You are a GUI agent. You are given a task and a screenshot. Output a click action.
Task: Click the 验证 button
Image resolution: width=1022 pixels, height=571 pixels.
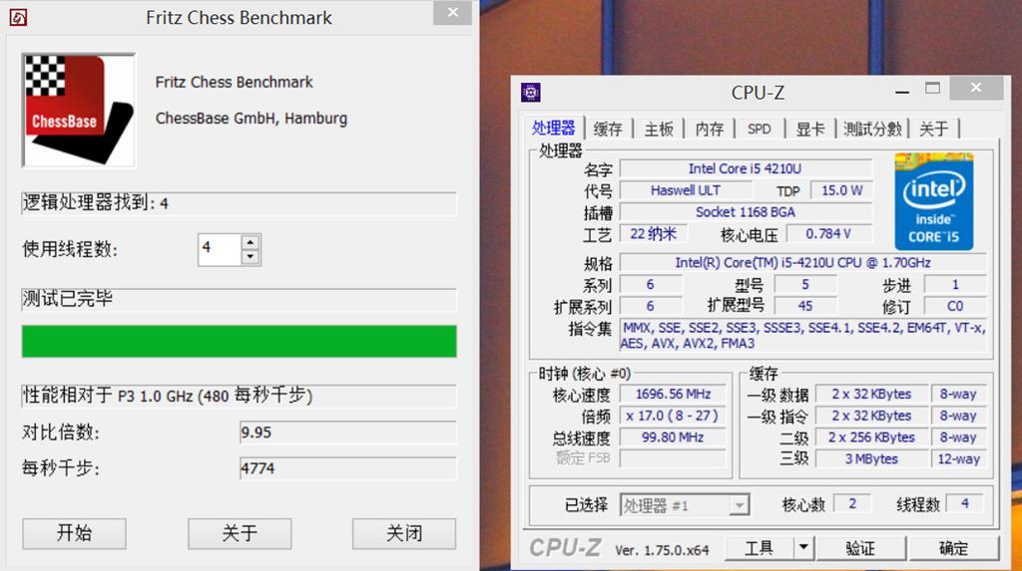[860, 548]
